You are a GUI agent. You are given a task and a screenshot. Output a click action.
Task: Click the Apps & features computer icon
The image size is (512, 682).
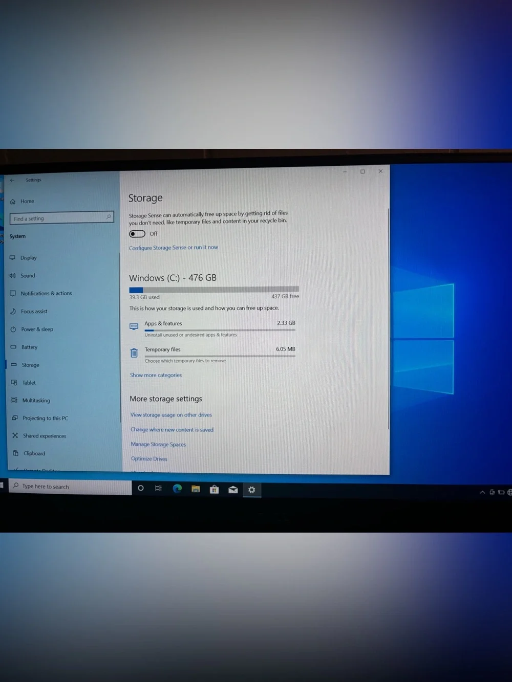click(x=134, y=326)
